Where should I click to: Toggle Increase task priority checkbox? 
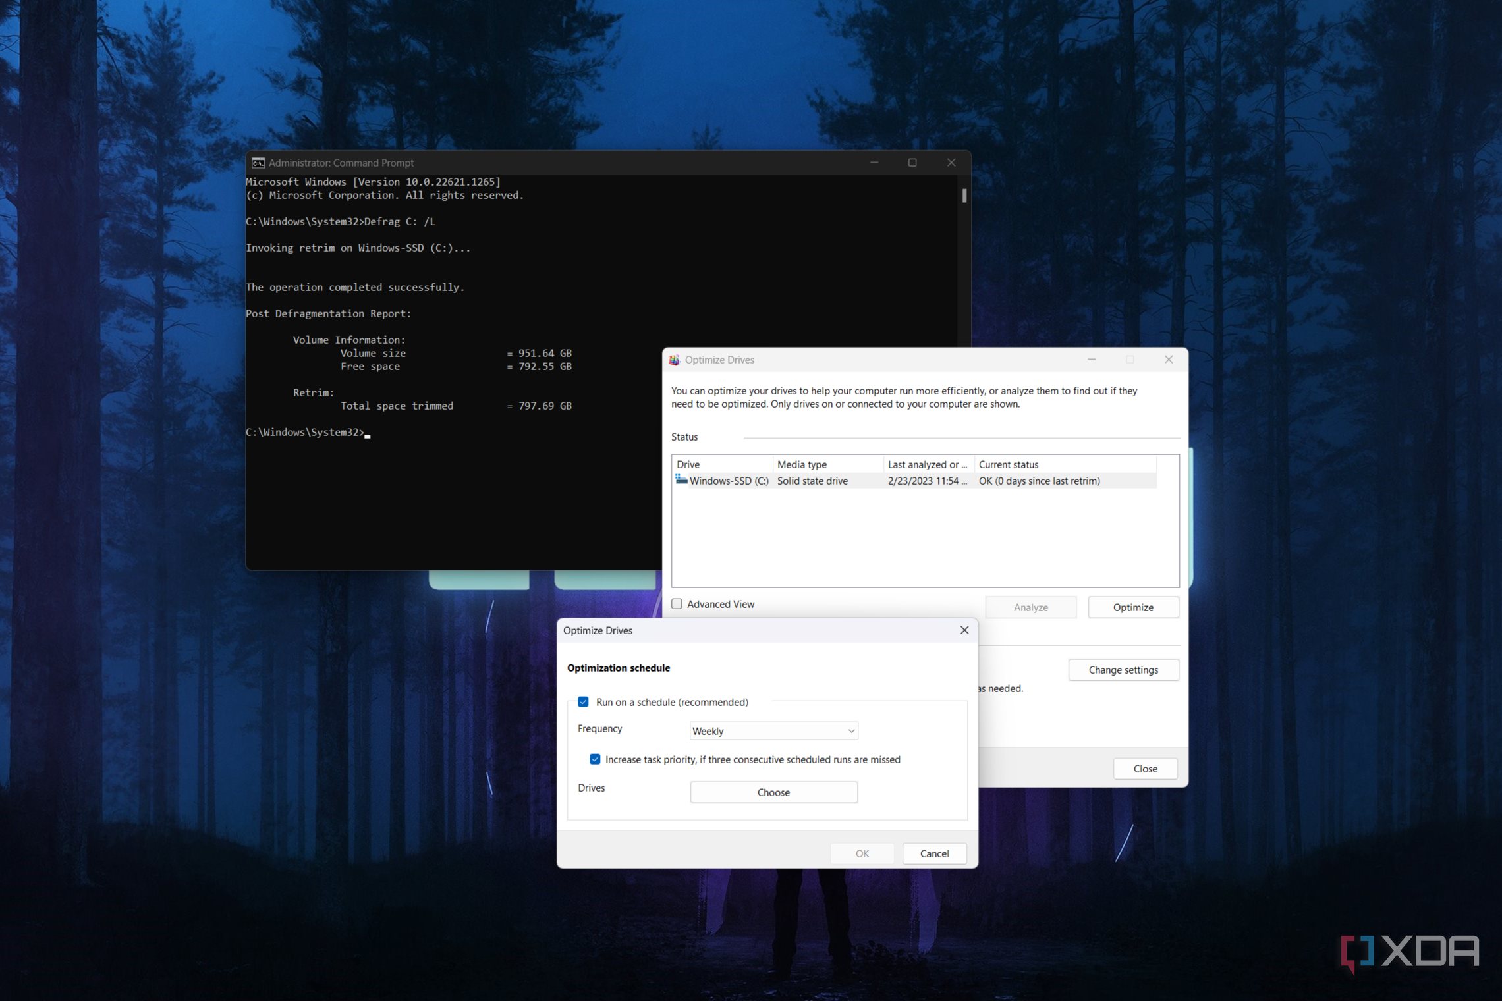coord(595,759)
